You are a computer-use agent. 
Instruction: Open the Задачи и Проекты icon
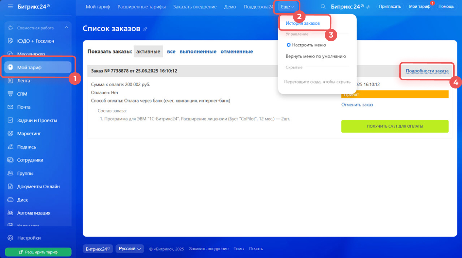[11, 121]
